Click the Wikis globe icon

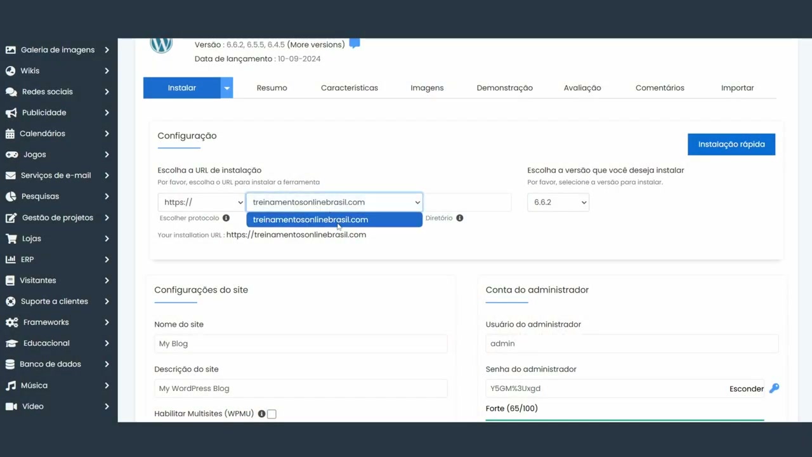click(x=11, y=70)
